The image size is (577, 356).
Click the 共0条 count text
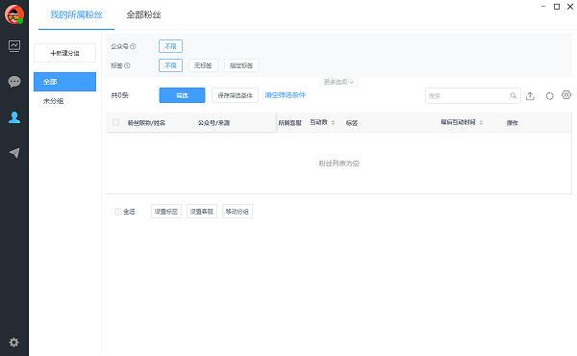[x=119, y=95]
